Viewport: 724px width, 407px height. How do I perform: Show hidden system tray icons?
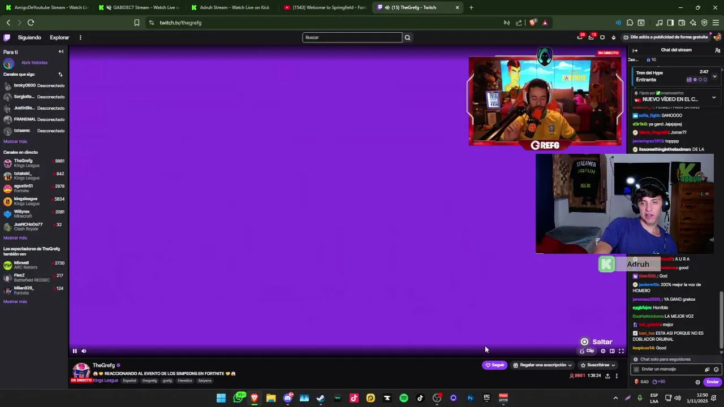pyautogui.click(x=616, y=398)
